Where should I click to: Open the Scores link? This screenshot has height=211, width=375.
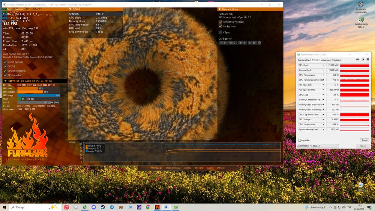[188, 168]
